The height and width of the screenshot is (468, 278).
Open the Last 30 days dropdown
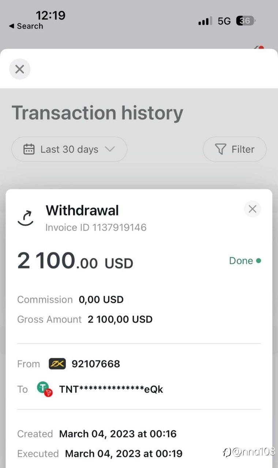(69, 149)
